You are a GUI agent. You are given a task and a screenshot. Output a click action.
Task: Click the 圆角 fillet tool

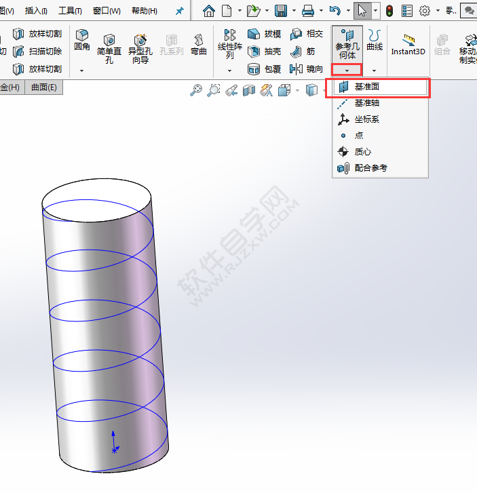click(x=82, y=40)
